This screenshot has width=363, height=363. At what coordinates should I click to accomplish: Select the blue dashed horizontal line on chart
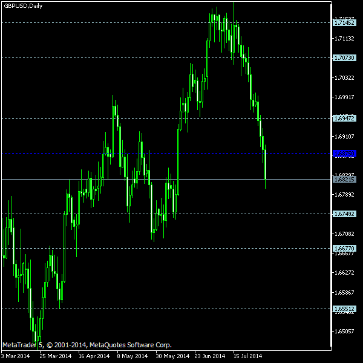(166, 153)
